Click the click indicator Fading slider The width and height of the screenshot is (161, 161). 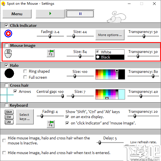[x=50, y=36]
